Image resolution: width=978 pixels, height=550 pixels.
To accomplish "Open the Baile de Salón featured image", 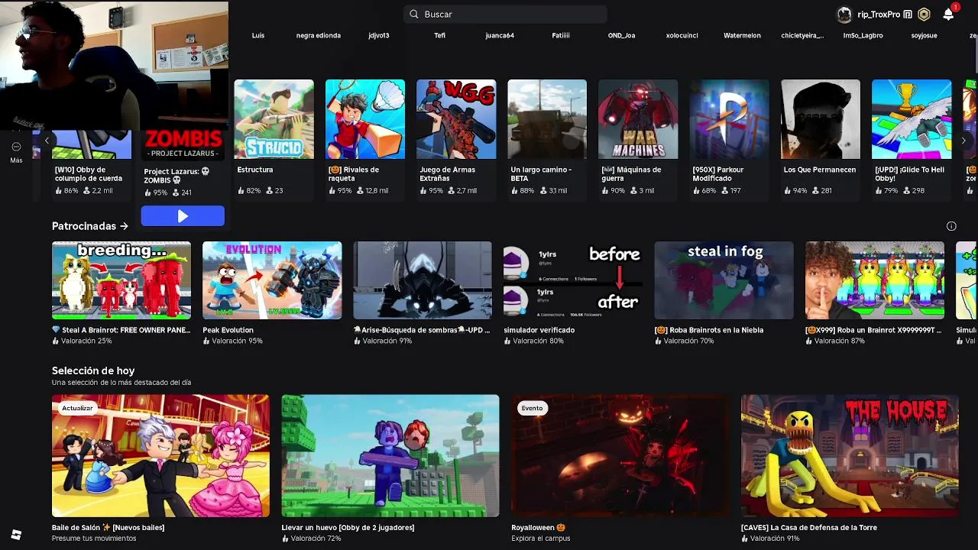I will click(160, 456).
